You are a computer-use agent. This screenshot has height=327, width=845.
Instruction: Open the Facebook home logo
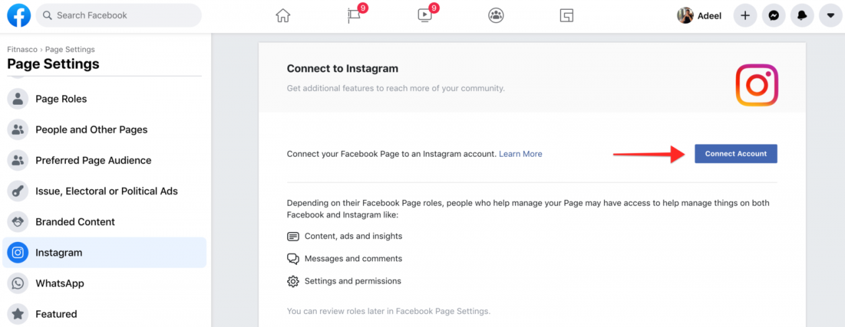19,15
